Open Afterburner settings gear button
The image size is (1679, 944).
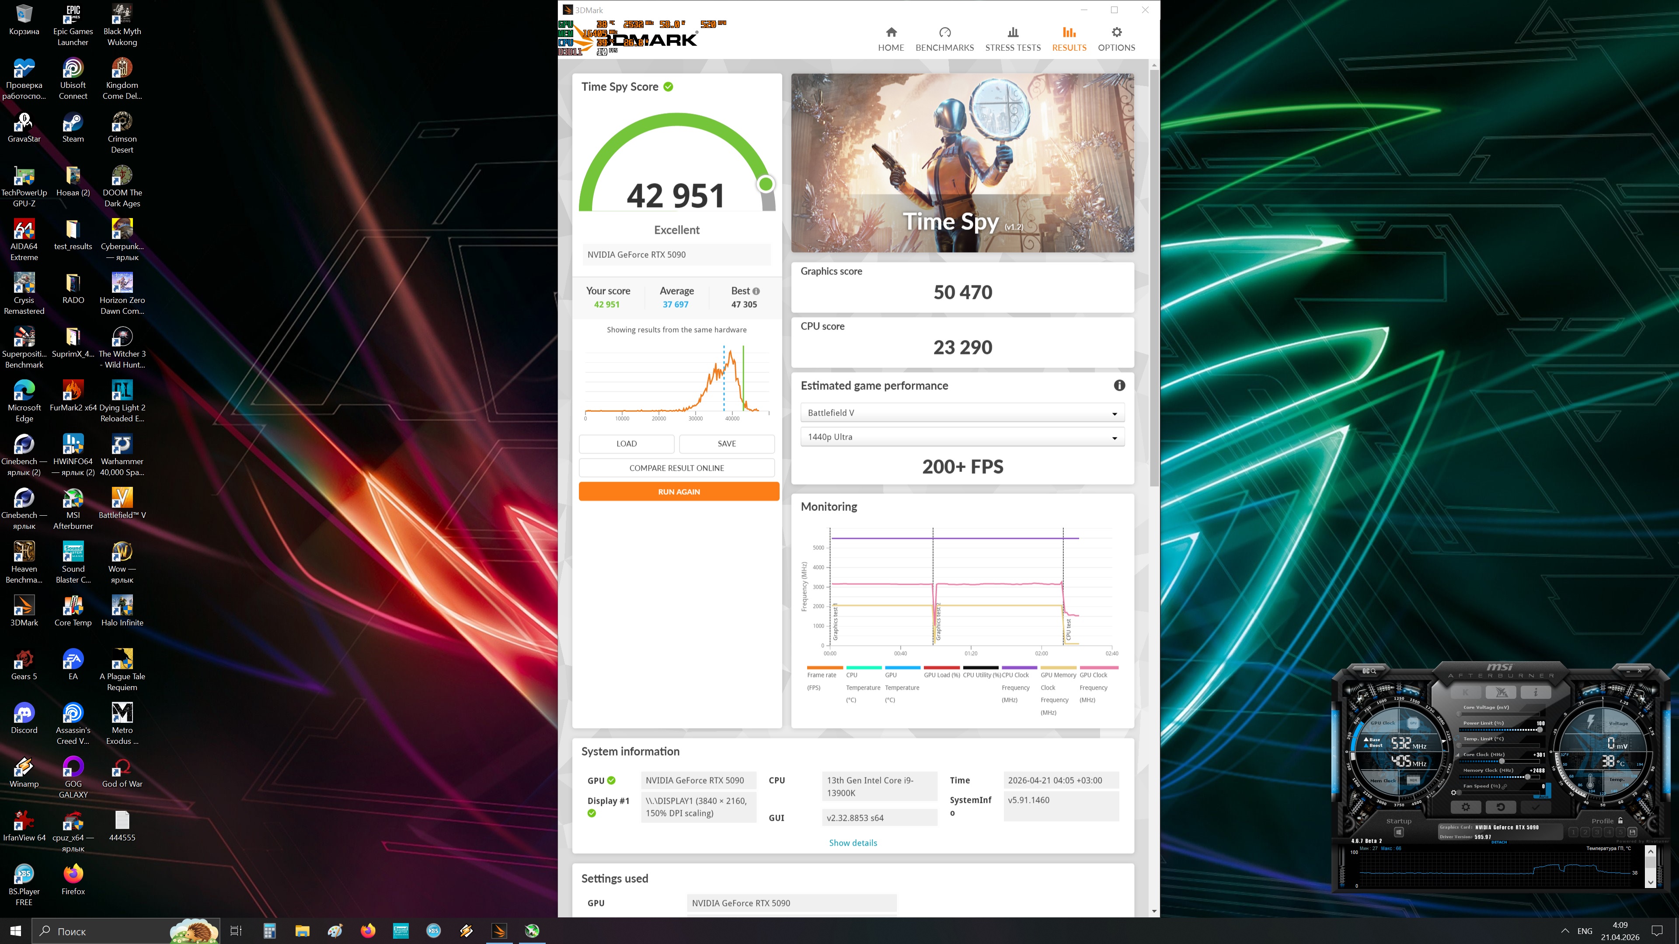(x=1465, y=806)
